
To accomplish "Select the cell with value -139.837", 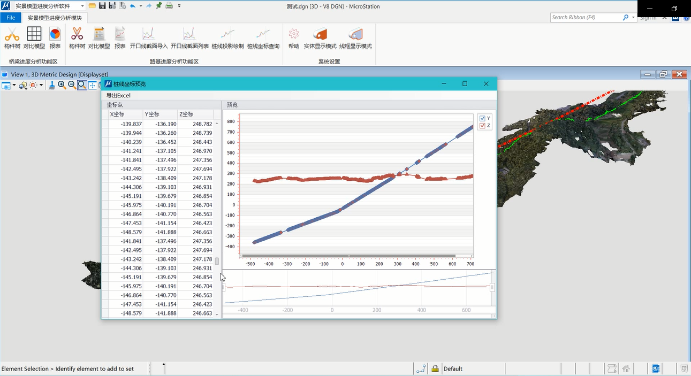I will click(125, 124).
